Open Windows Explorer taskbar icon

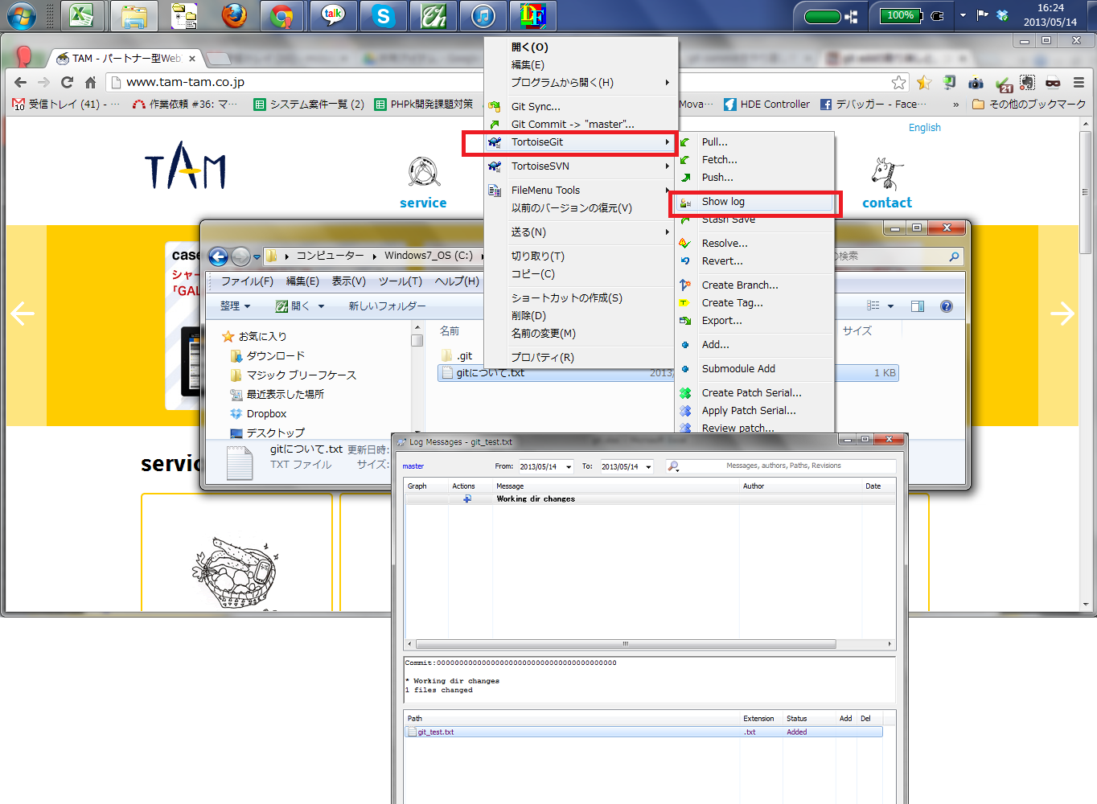pos(133,15)
